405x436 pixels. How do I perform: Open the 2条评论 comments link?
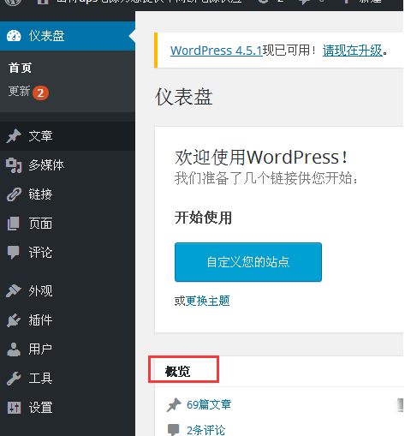[x=205, y=430]
